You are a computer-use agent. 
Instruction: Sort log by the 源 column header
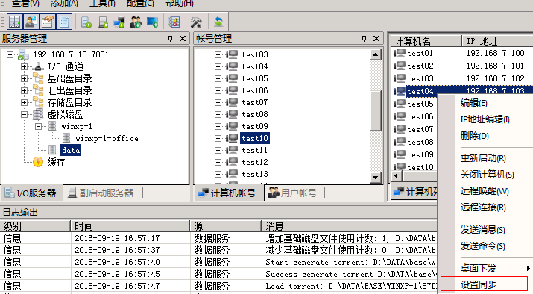pyautogui.click(x=226, y=226)
